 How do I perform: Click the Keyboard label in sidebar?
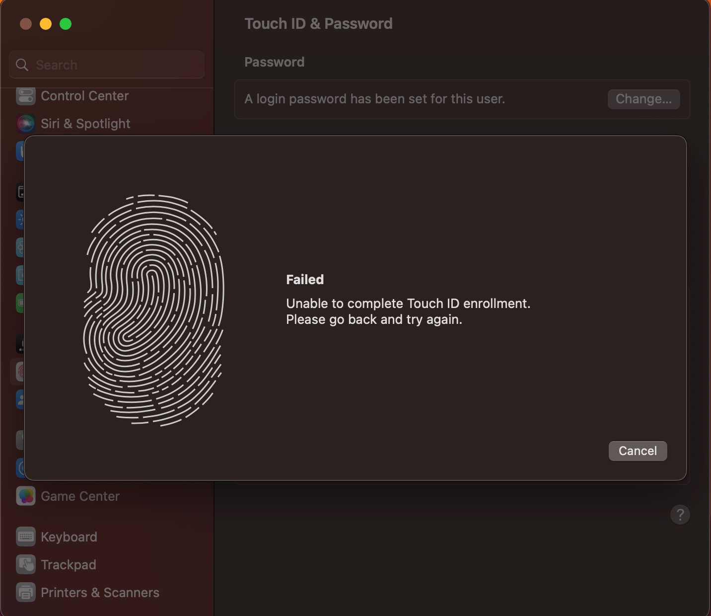point(69,537)
